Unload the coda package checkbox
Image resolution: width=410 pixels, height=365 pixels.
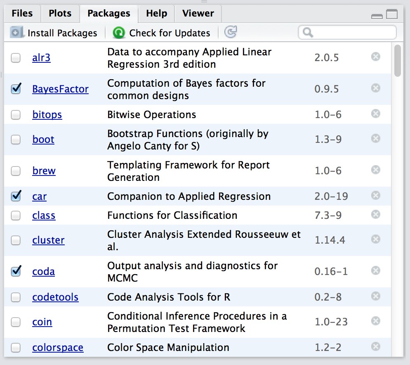coord(16,271)
